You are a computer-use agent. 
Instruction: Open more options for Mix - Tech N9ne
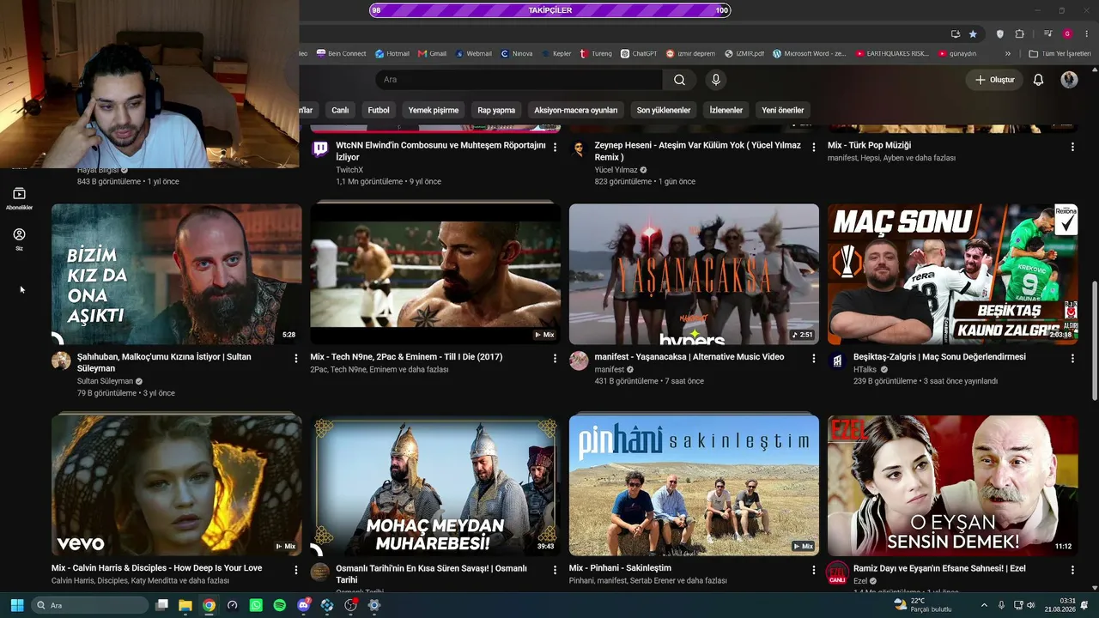tap(555, 358)
